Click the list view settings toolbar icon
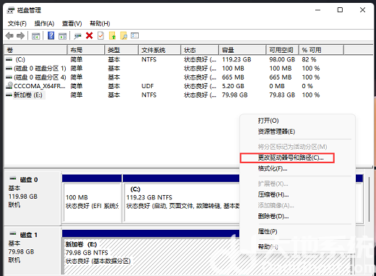 tap(134, 35)
